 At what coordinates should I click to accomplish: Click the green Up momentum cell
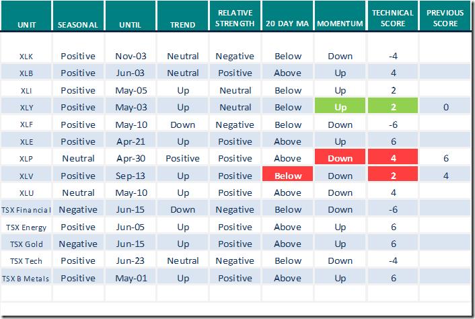[340, 108]
